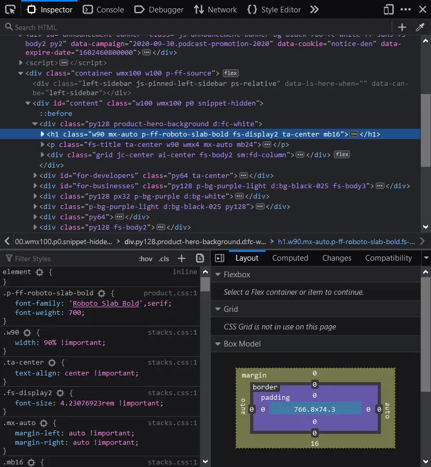Click the Search HTML field
The width and height of the screenshot is (431, 467).
196,27
